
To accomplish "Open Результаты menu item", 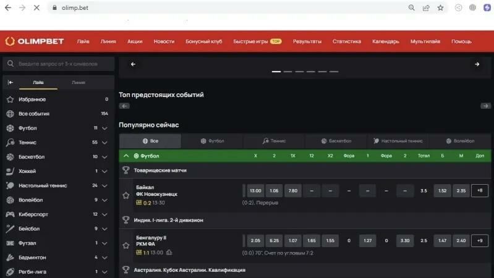I will 307,41.
